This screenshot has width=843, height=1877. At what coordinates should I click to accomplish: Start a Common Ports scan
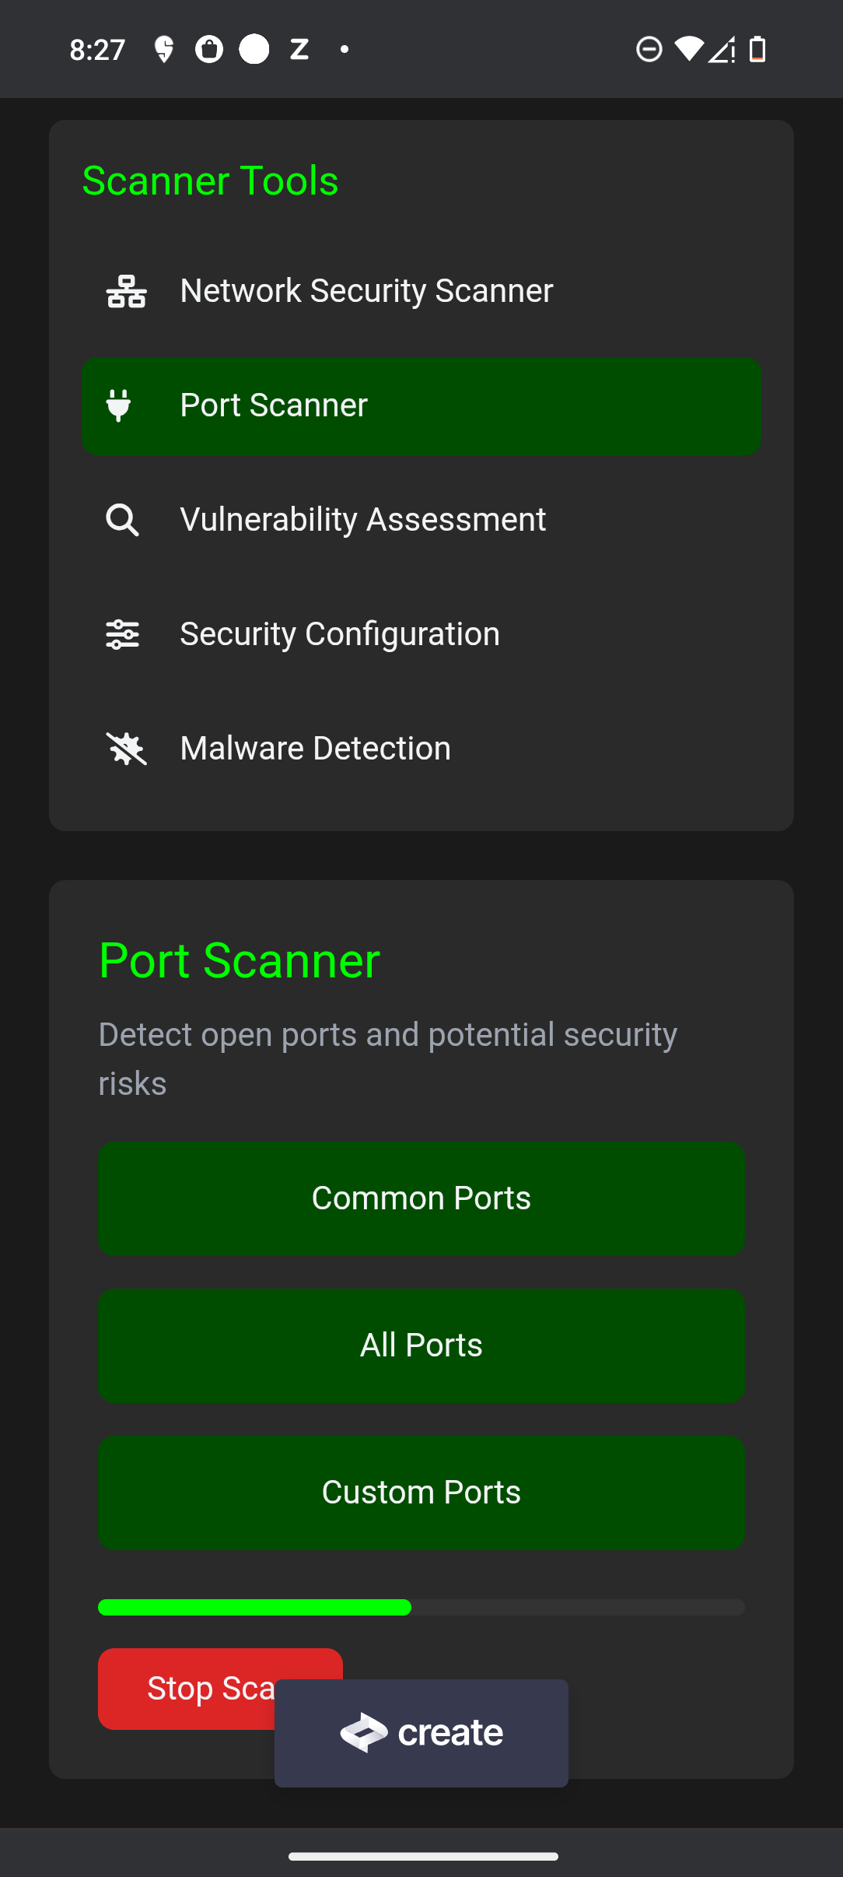tap(421, 1198)
